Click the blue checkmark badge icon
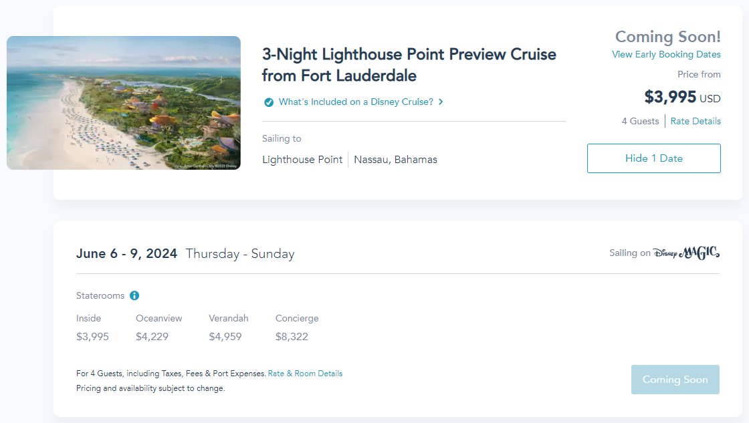The width and height of the screenshot is (749, 423). (268, 102)
